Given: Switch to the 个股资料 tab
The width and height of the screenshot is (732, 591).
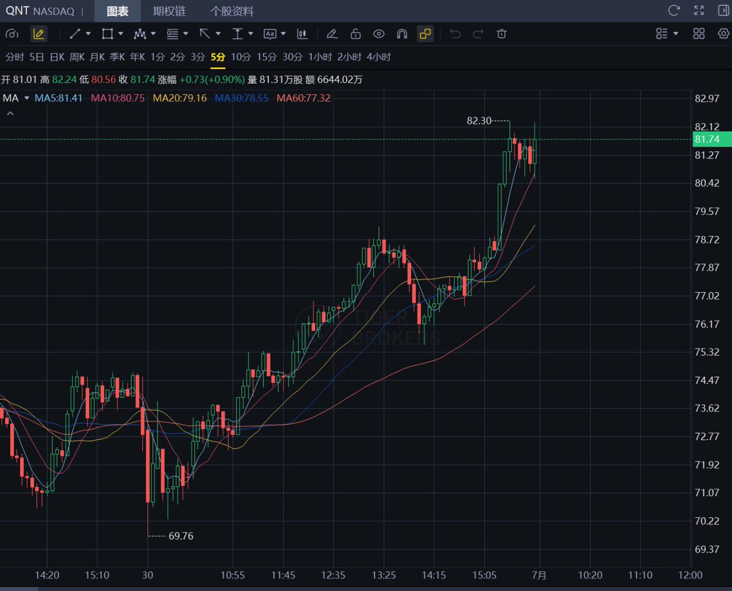Looking at the screenshot, I should tap(232, 11).
